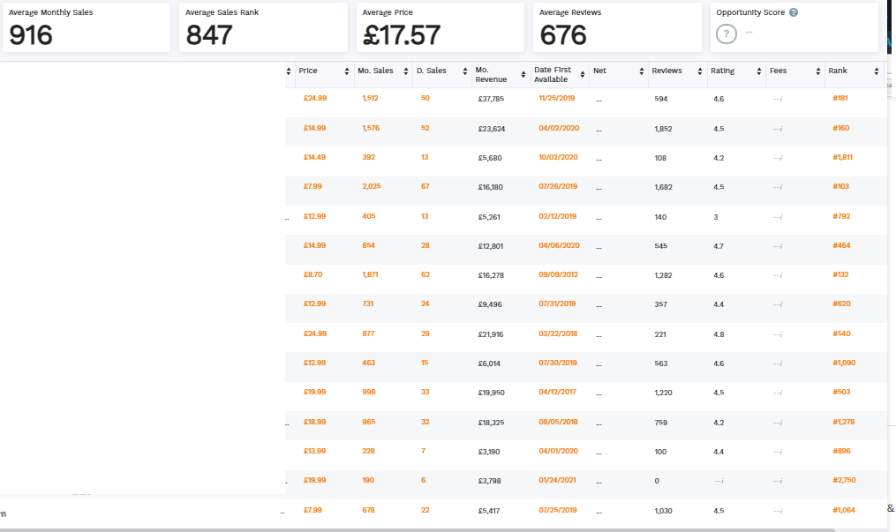Click the Opportunity Score question mark circle

(x=727, y=34)
